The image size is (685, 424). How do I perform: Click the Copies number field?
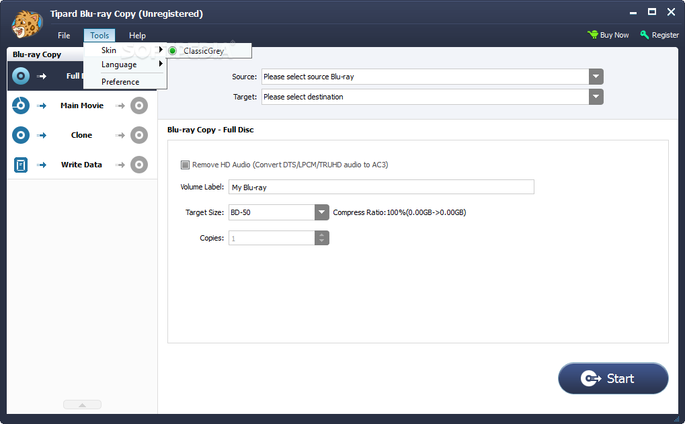pyautogui.click(x=272, y=238)
